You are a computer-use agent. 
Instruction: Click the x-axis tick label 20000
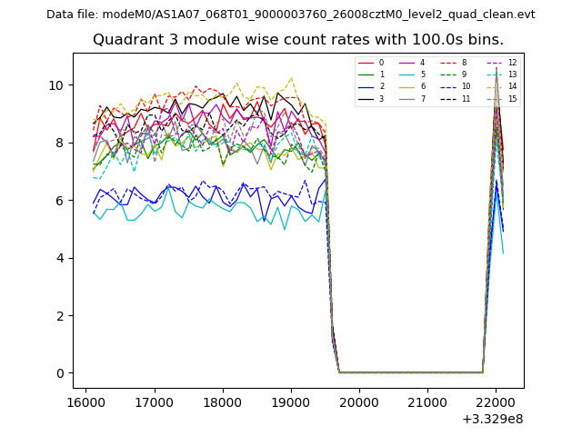point(358,401)
